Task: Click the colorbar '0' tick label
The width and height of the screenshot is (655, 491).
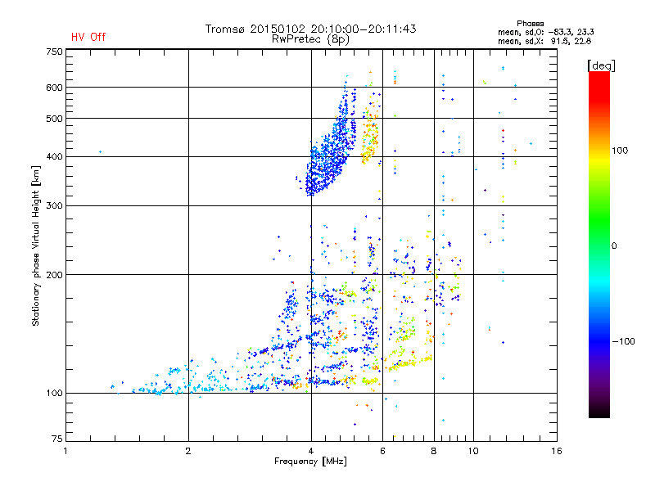Action: coord(614,245)
